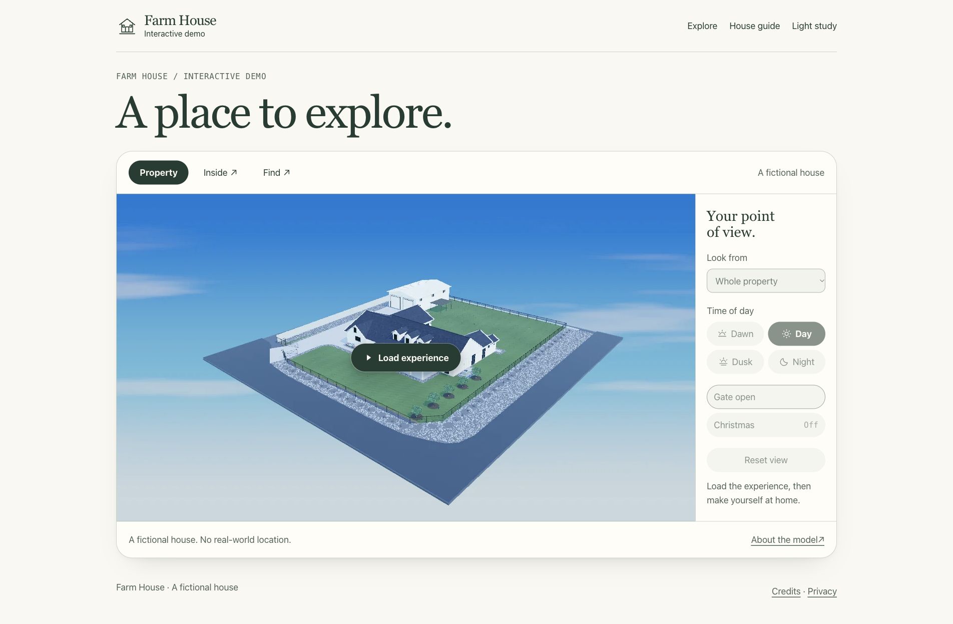Go to Explore in the top navigation

(702, 26)
